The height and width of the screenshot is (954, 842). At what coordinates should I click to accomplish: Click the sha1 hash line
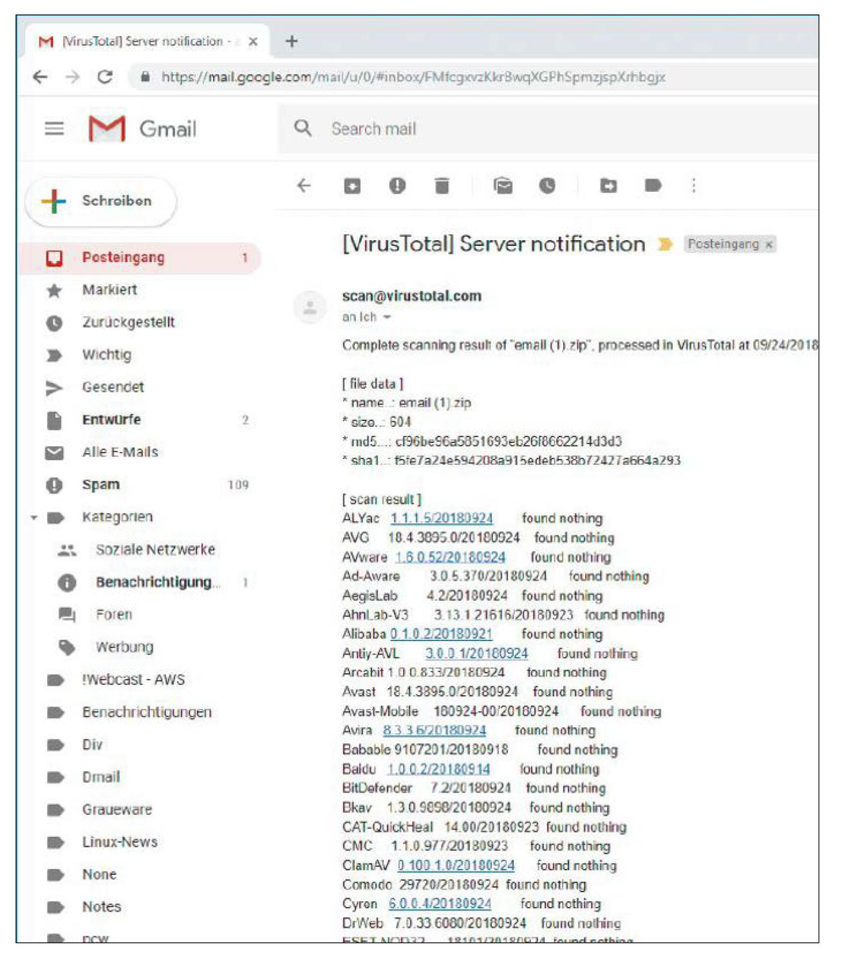tap(512, 461)
